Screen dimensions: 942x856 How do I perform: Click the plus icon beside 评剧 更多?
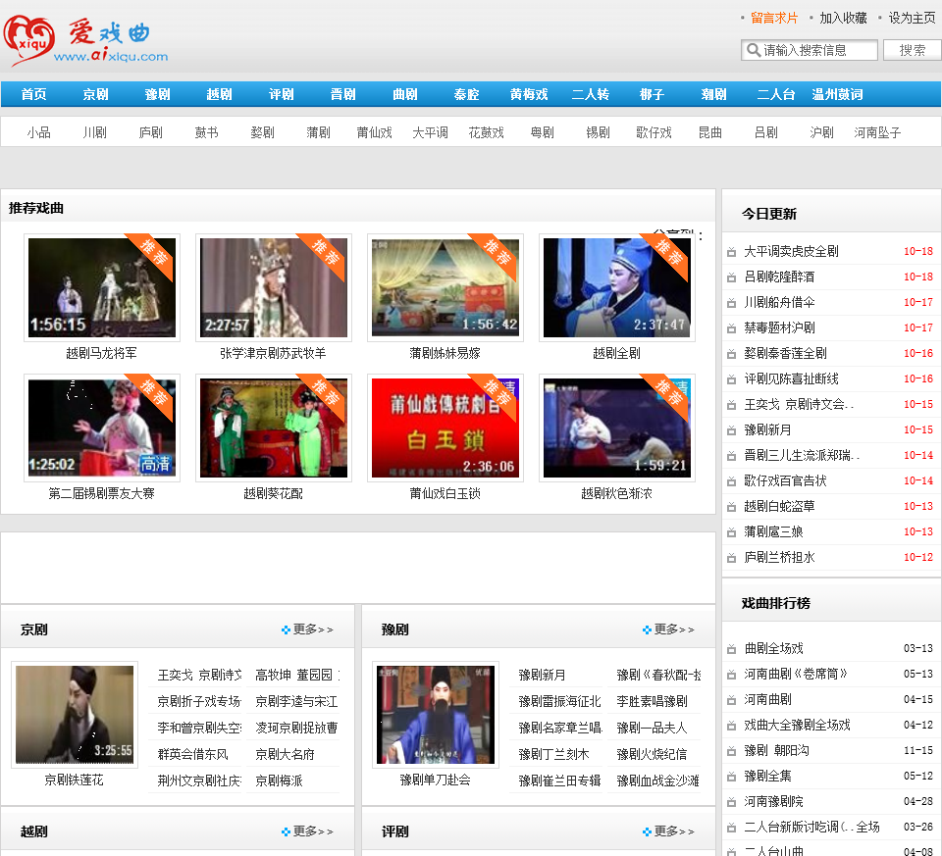click(x=647, y=831)
